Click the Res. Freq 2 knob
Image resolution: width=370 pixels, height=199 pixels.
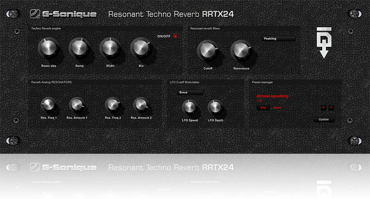pos(112,104)
